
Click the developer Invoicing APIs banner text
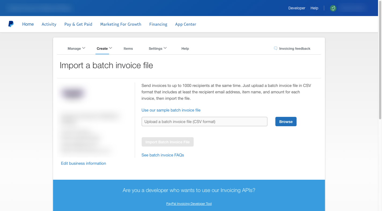189,190
